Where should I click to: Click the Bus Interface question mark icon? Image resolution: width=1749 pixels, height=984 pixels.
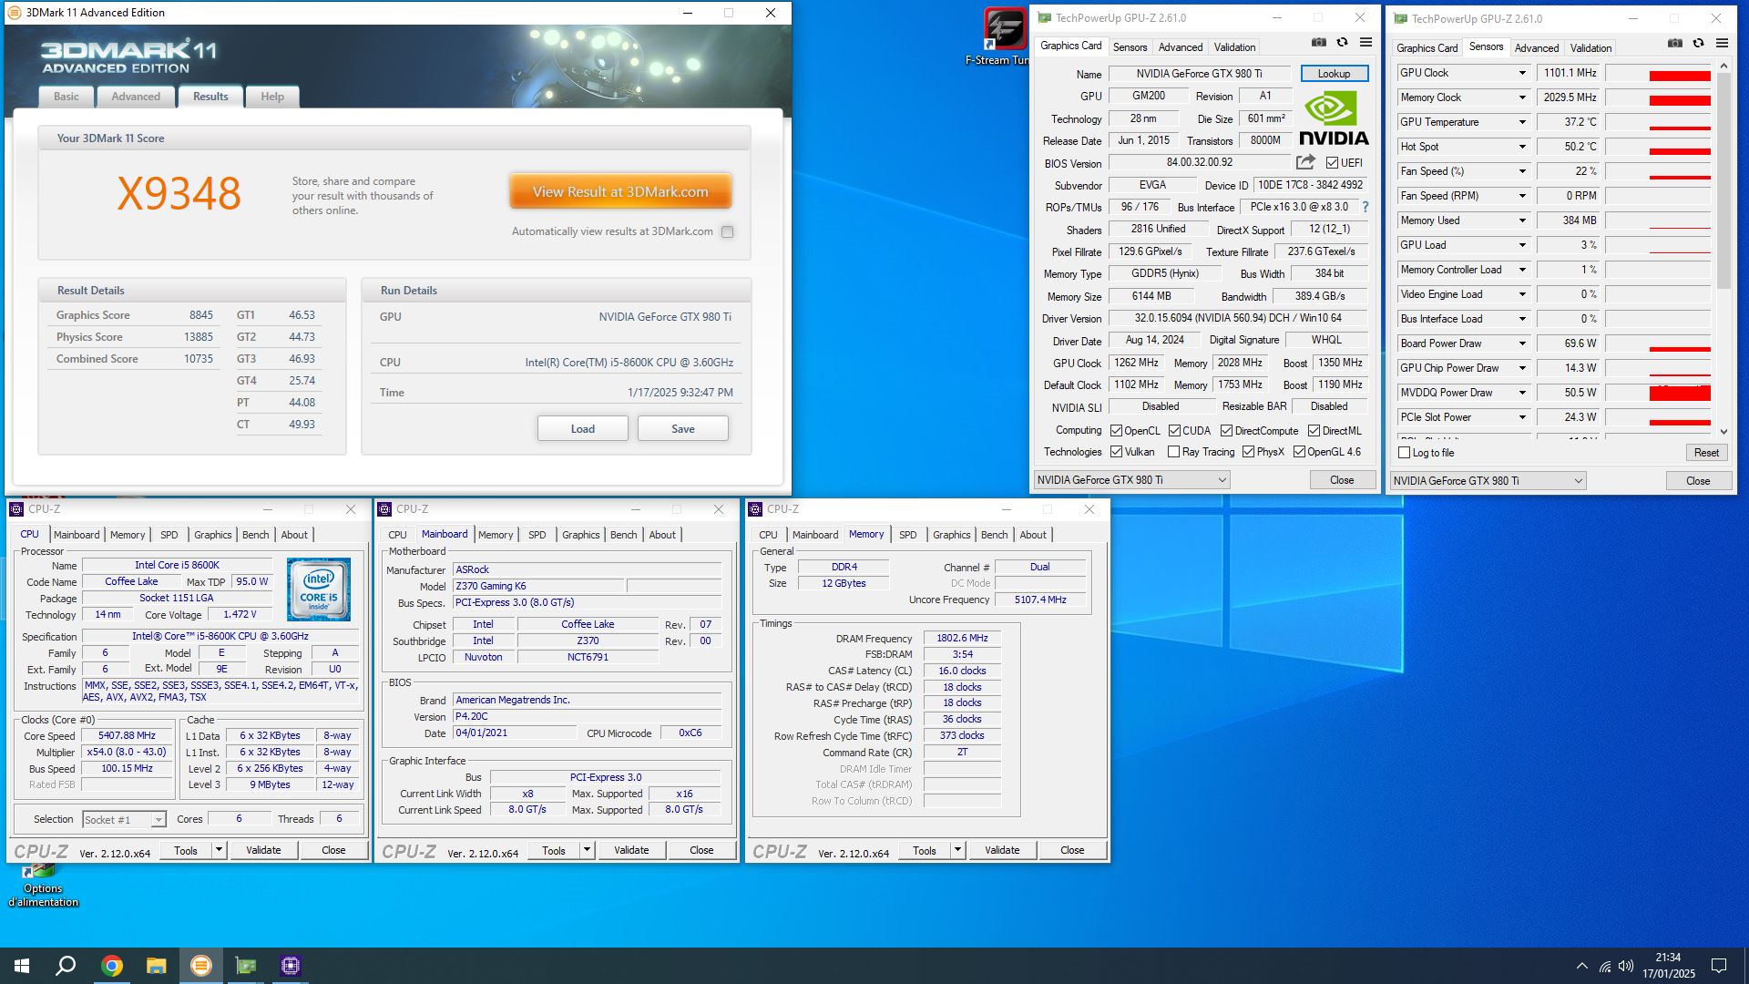pos(1365,207)
